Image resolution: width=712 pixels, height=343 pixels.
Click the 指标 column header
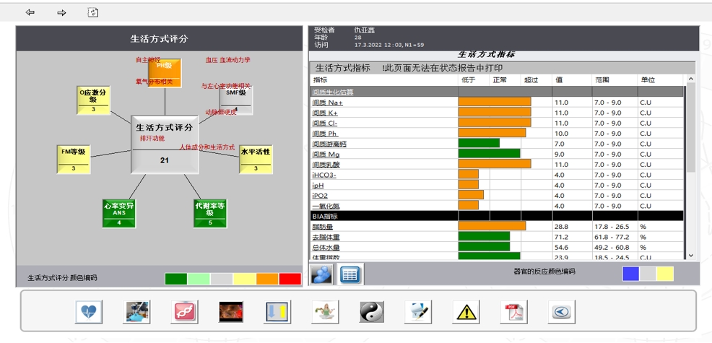[x=320, y=80]
